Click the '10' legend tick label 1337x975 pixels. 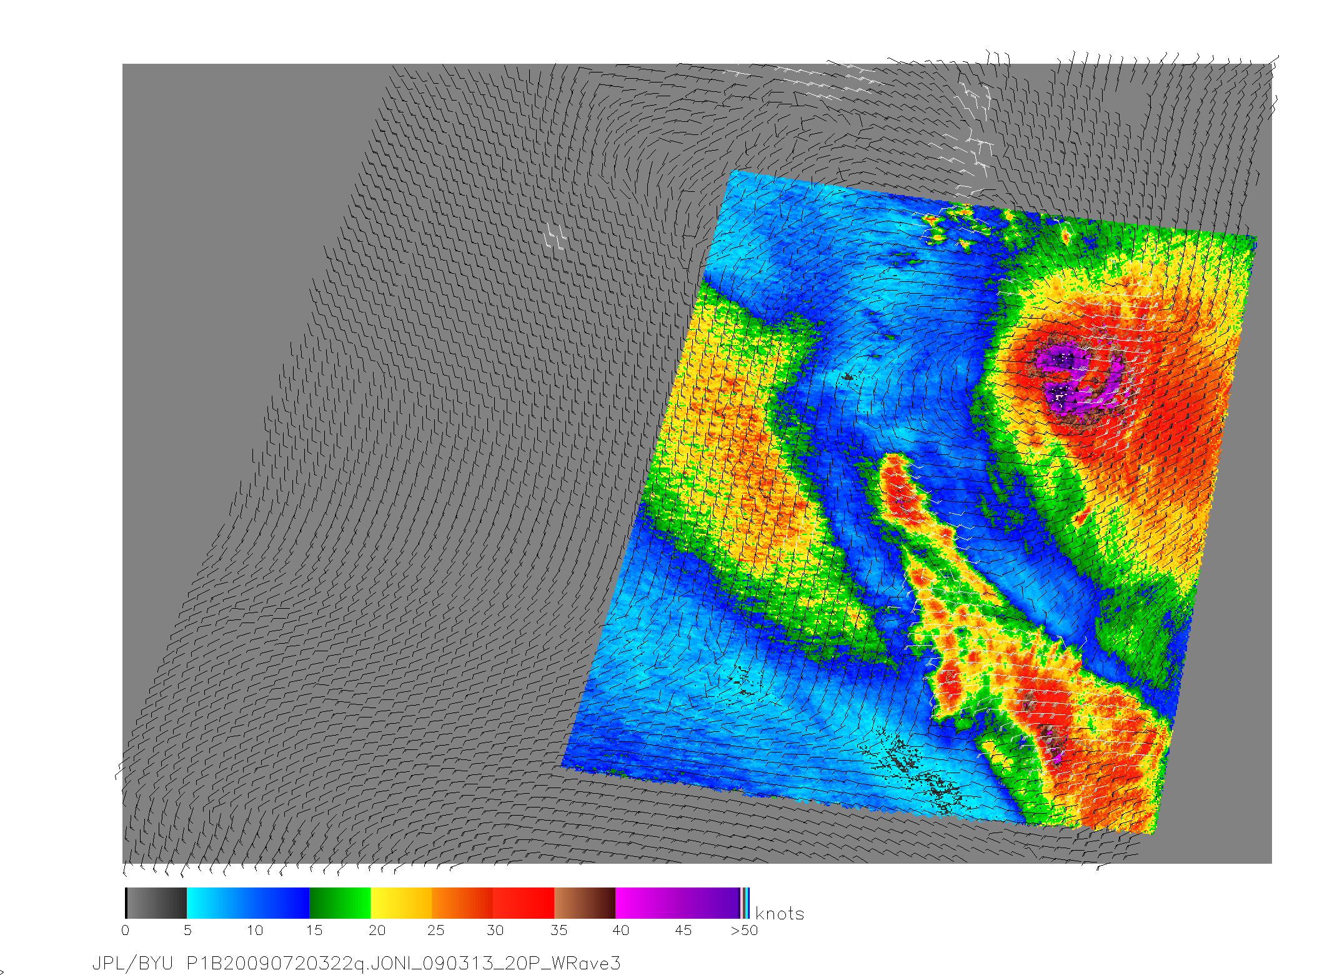(x=255, y=931)
